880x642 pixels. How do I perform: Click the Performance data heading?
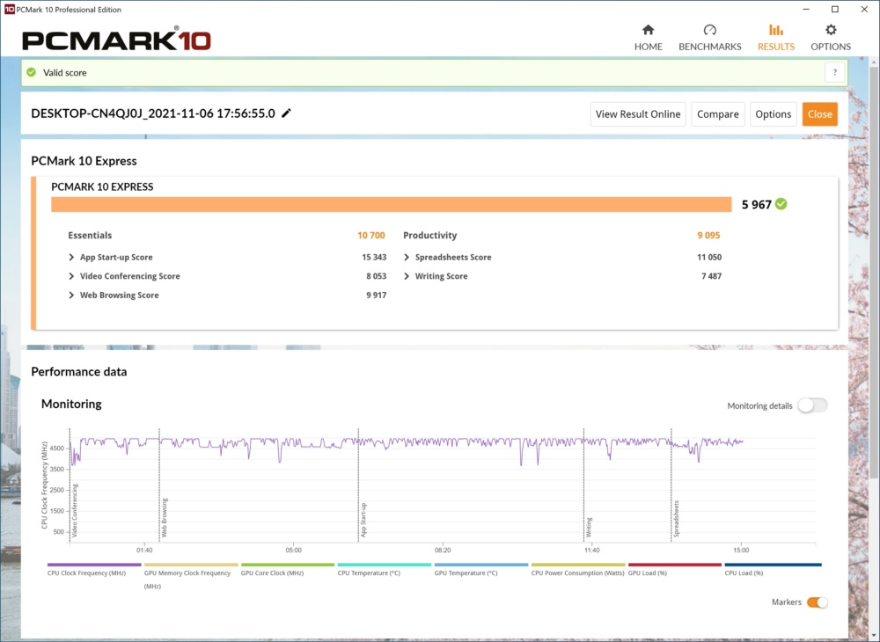coord(78,372)
